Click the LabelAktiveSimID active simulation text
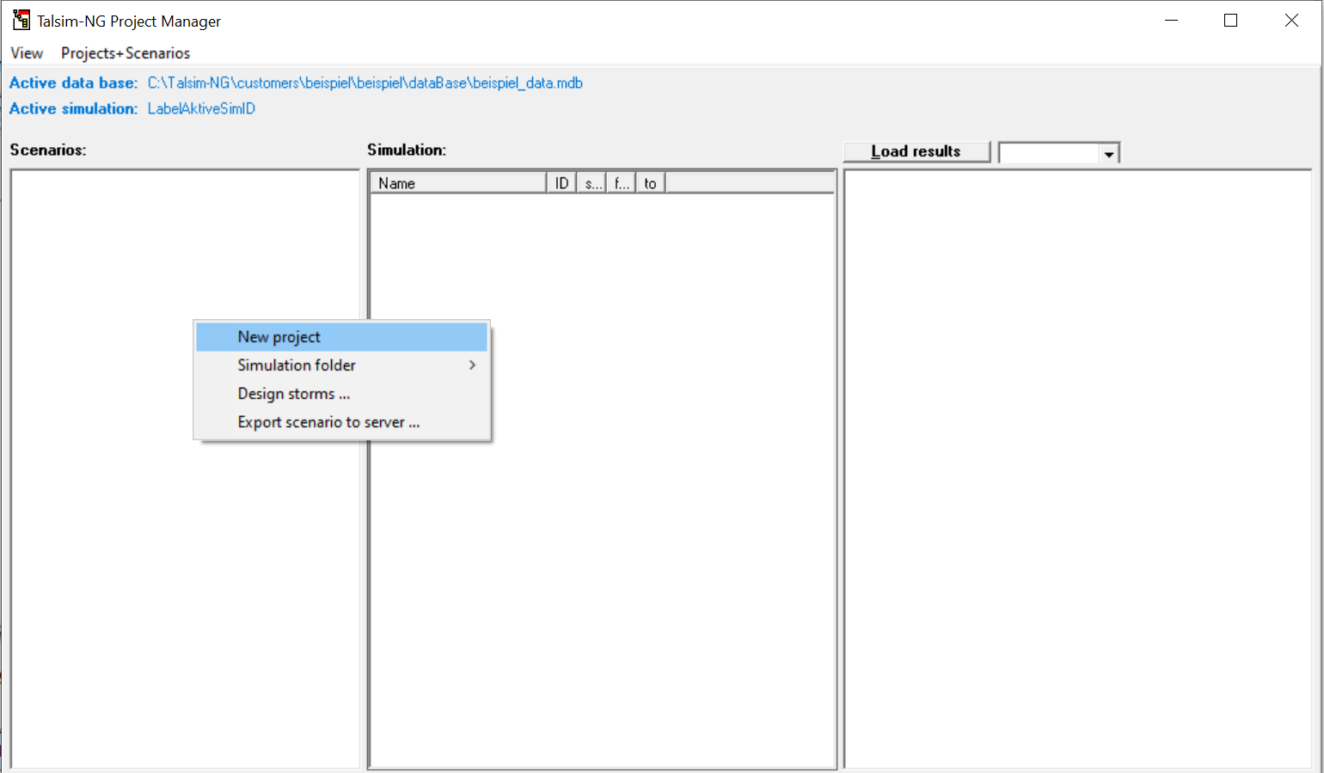 (x=201, y=109)
